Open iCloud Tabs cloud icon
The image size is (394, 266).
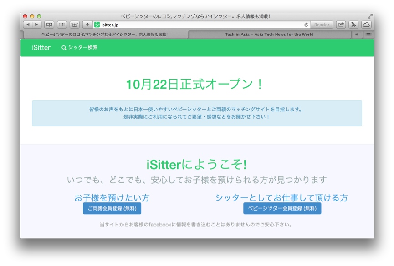pos(366,25)
